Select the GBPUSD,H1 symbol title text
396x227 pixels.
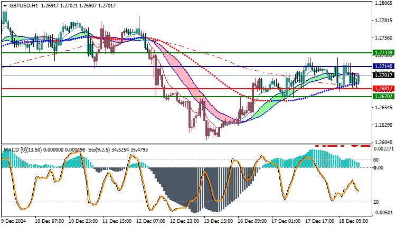(23, 6)
